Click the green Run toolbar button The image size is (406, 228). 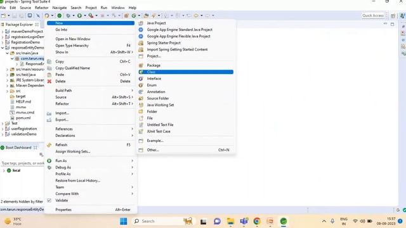point(79,16)
